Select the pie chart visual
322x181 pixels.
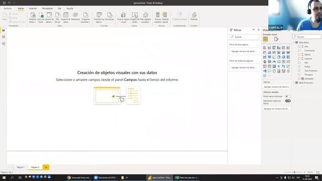click(x=279, y=57)
